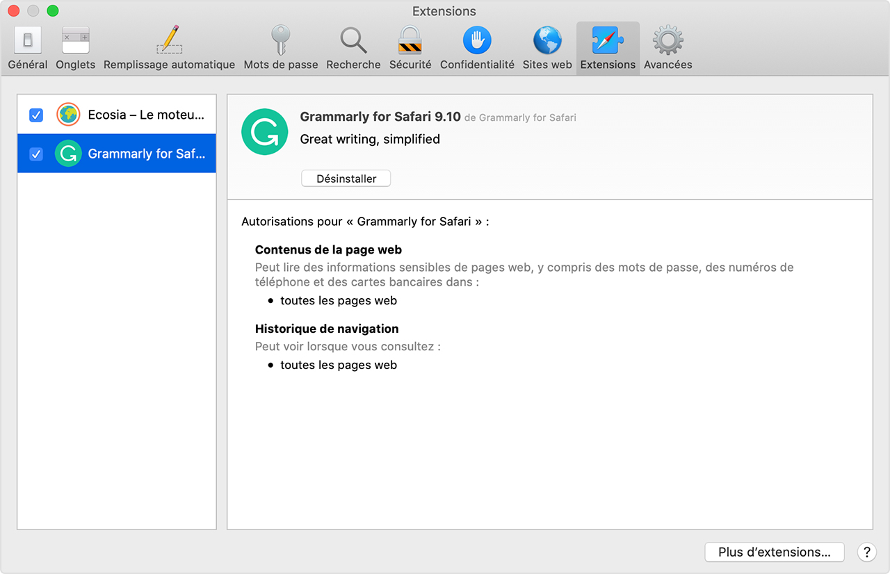Image resolution: width=890 pixels, height=574 pixels.
Task: Click the large Grammarly logo in details
Action: click(x=264, y=132)
